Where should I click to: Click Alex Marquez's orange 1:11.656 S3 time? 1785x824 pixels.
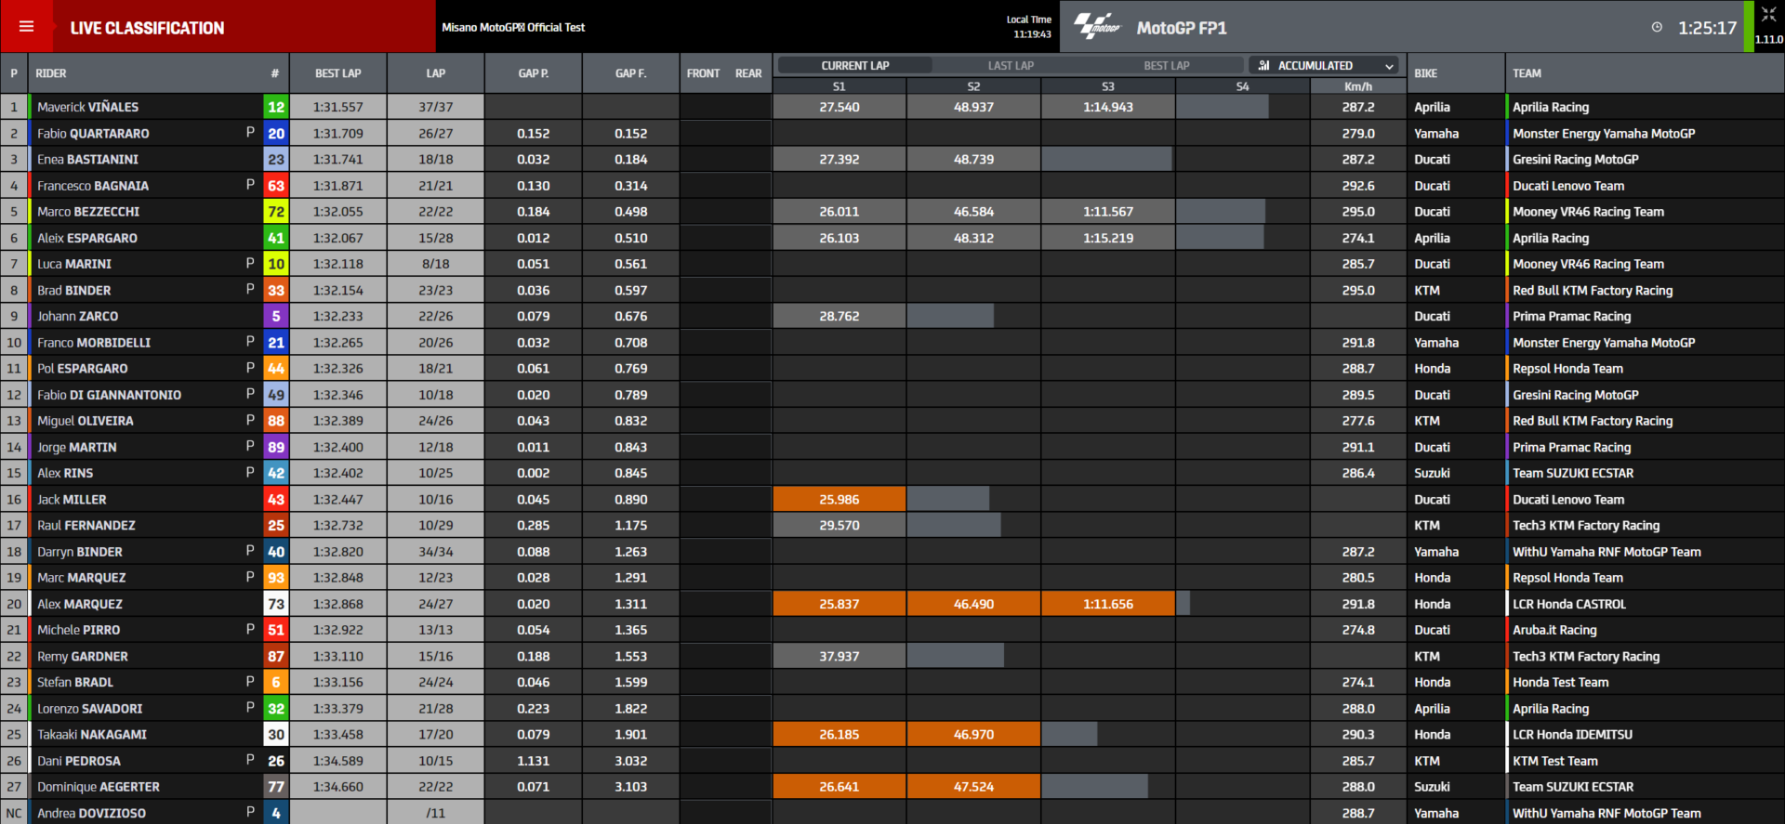coord(1108,604)
